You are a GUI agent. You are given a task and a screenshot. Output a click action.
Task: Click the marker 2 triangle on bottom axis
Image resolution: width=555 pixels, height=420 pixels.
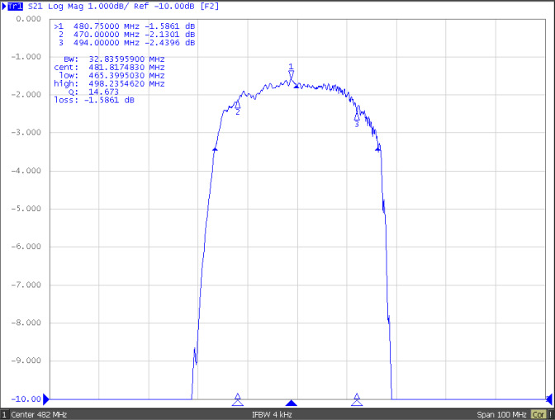237,400
